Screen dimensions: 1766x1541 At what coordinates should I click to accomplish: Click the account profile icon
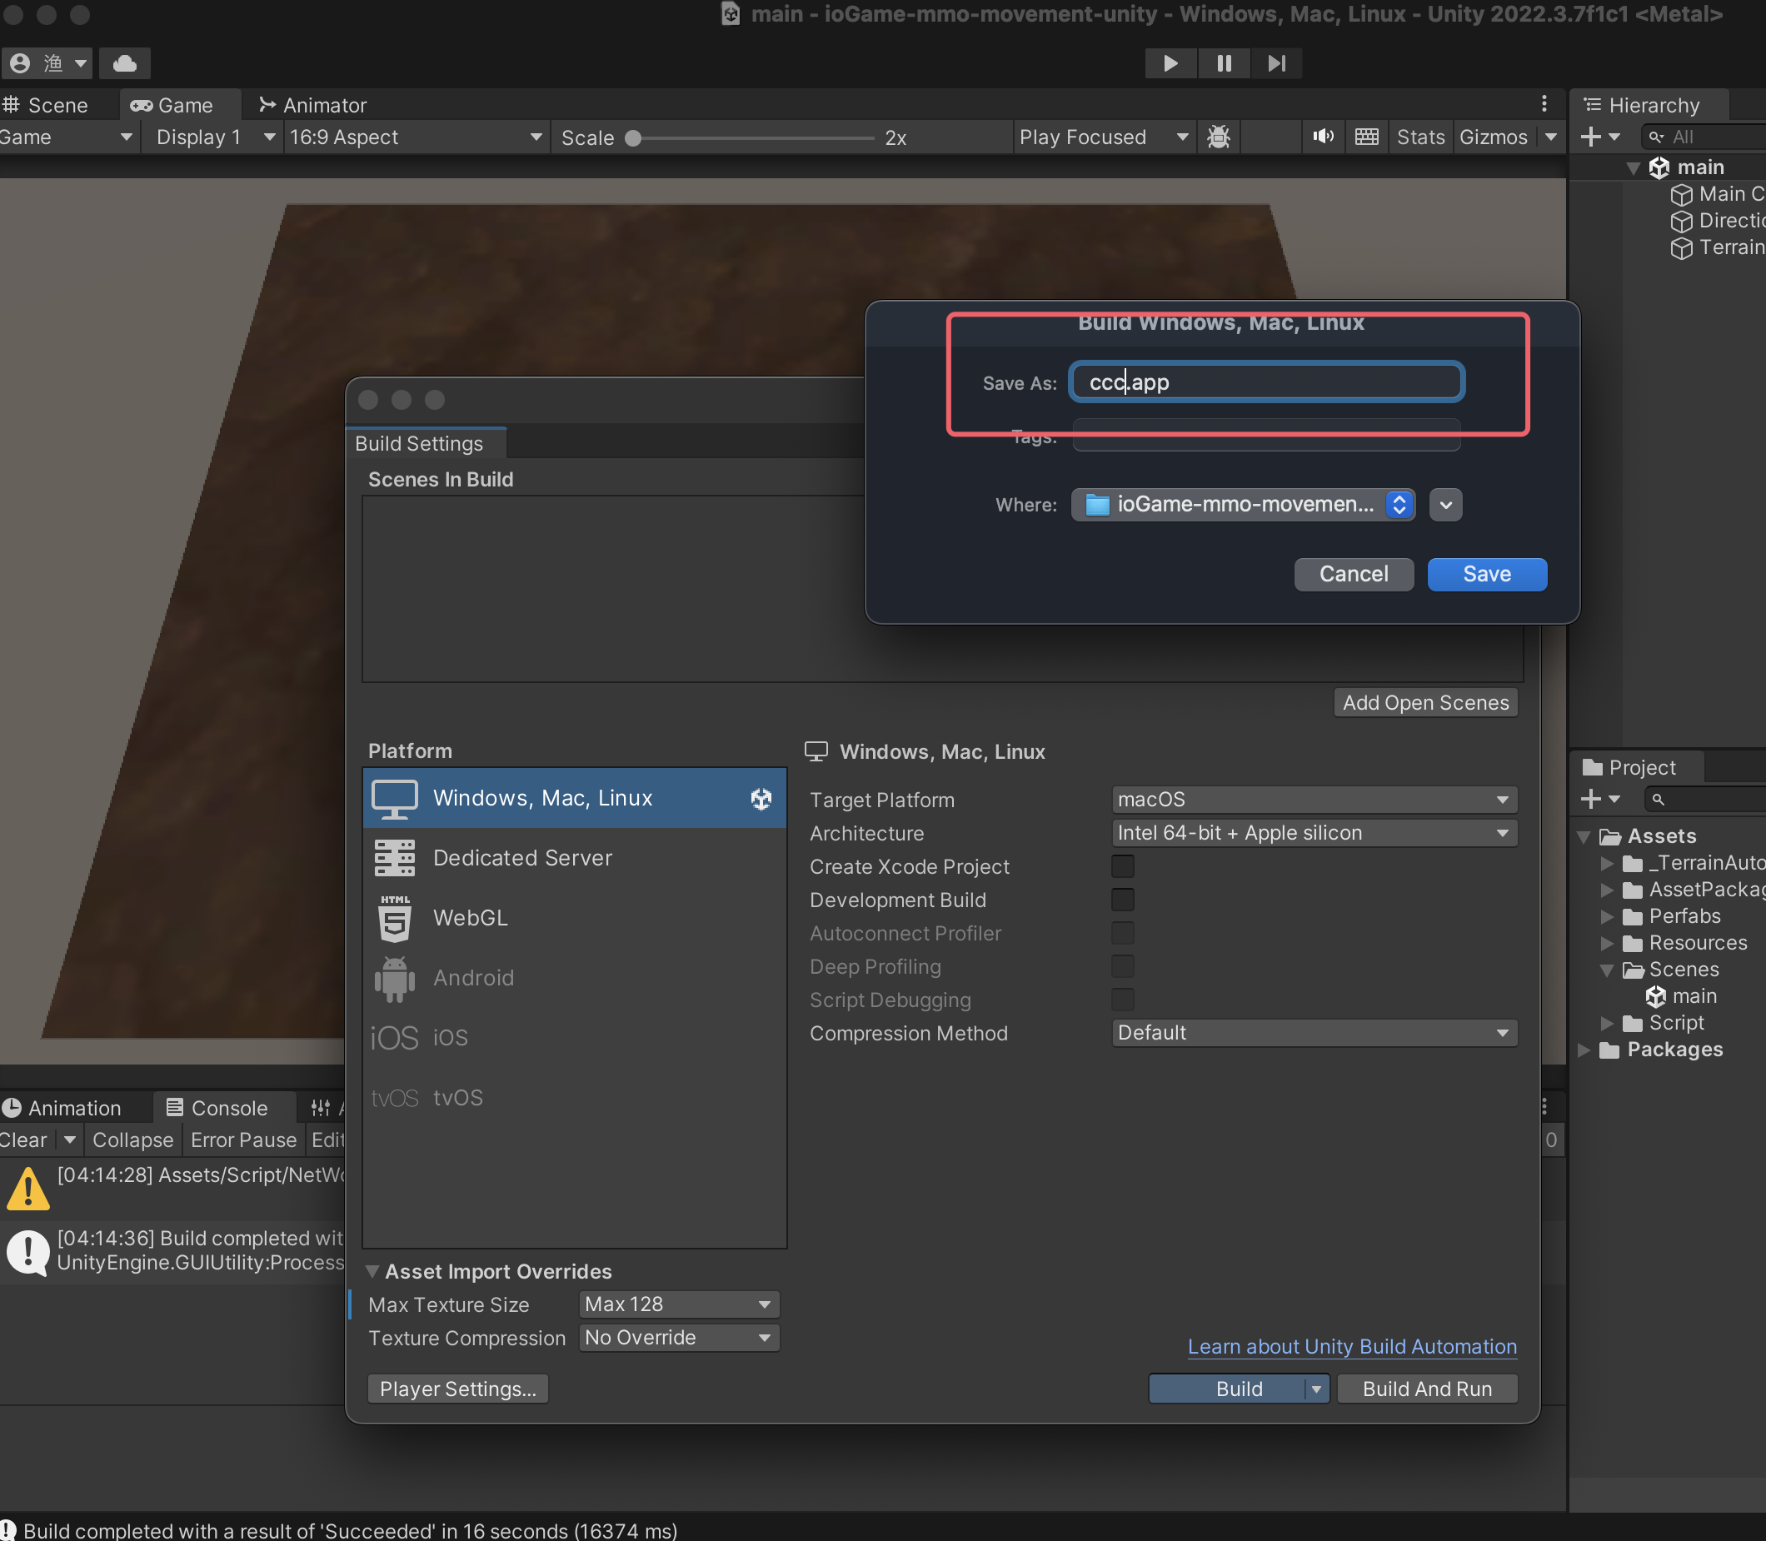[x=21, y=62]
